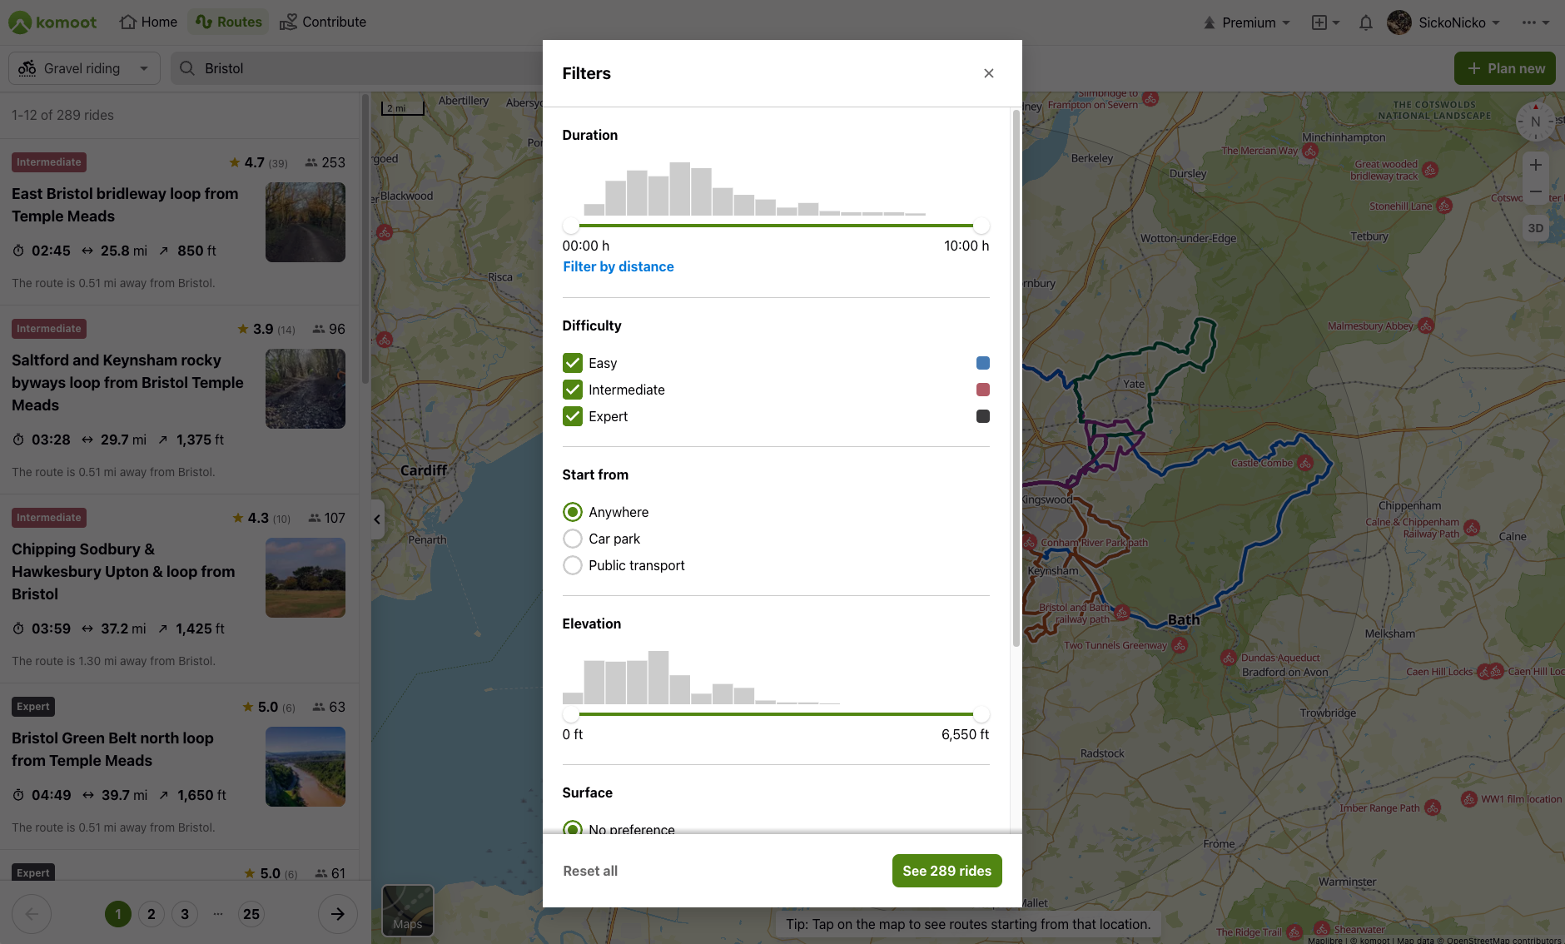Expand the Premium dropdown
Viewport: 1565px width, 944px height.
[x=1246, y=22]
